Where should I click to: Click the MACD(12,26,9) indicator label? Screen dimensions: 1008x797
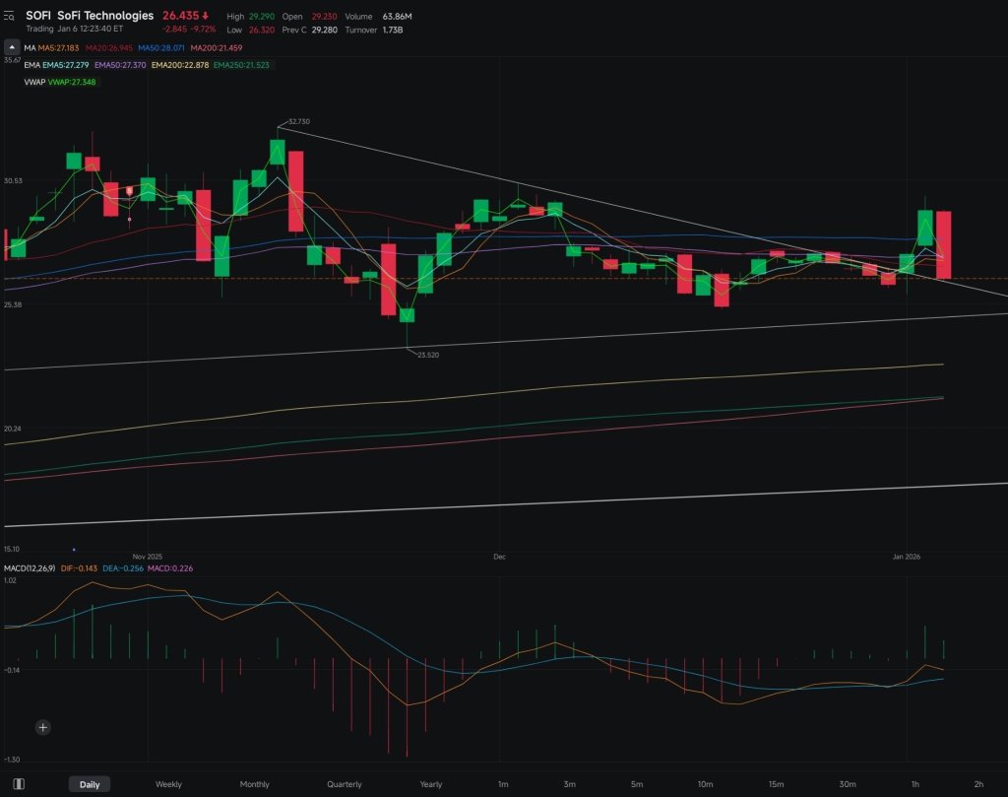(x=30, y=568)
